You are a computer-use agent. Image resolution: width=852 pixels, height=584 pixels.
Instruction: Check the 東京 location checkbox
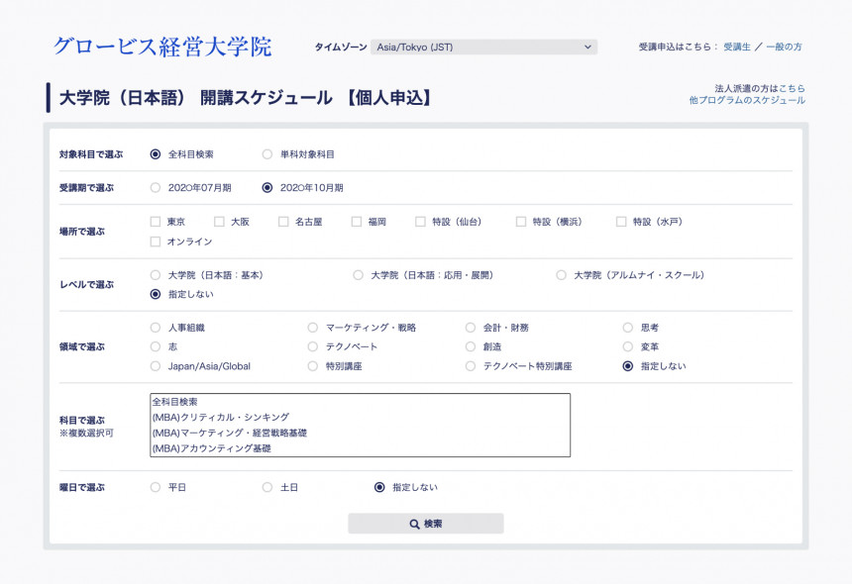pos(156,222)
